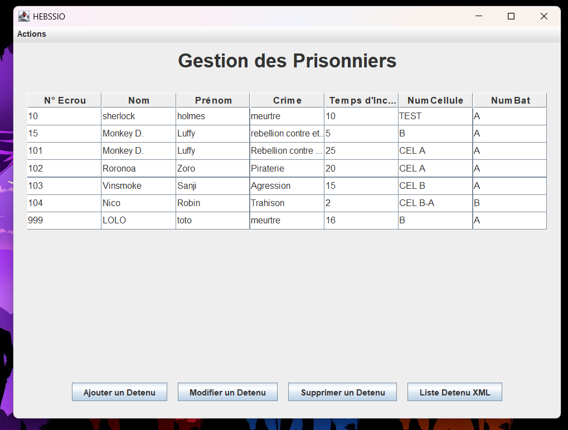
Task: Select the Roronoa name cell
Action: (x=138, y=168)
